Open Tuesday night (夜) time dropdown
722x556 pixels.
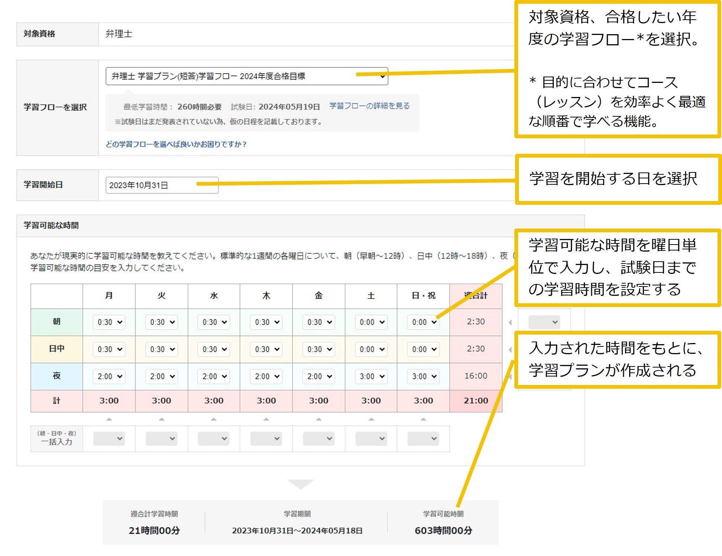[x=162, y=376]
